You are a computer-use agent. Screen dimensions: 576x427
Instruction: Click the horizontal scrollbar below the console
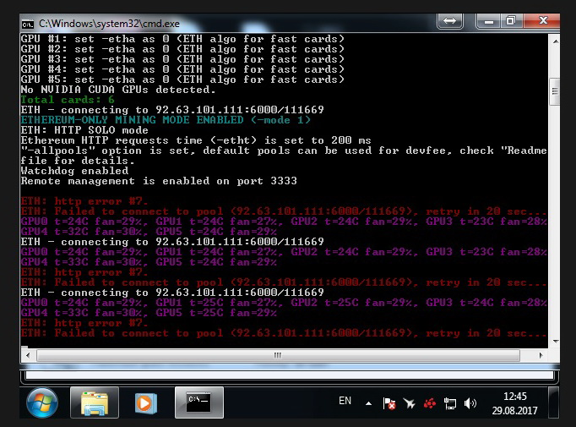287,375
